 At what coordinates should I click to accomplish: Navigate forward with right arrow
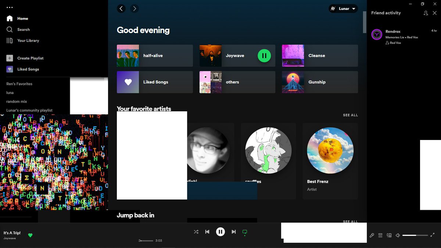[x=135, y=8]
